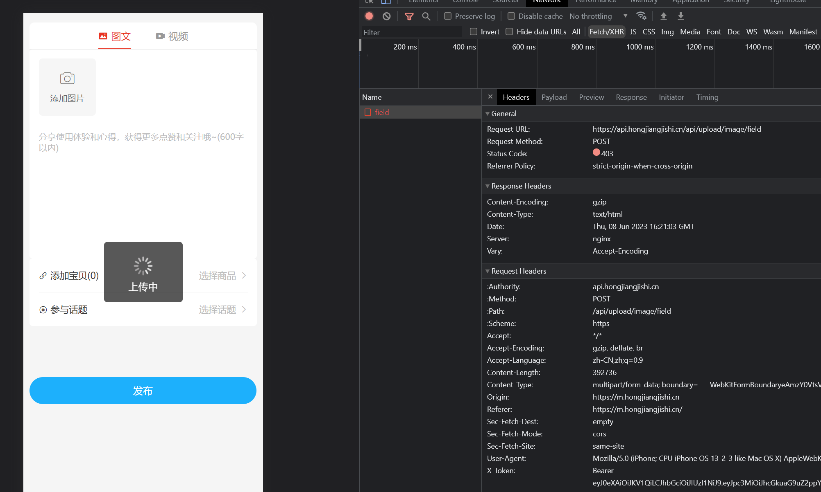
Task: Enable the Disable cache checkbox
Action: [511, 16]
